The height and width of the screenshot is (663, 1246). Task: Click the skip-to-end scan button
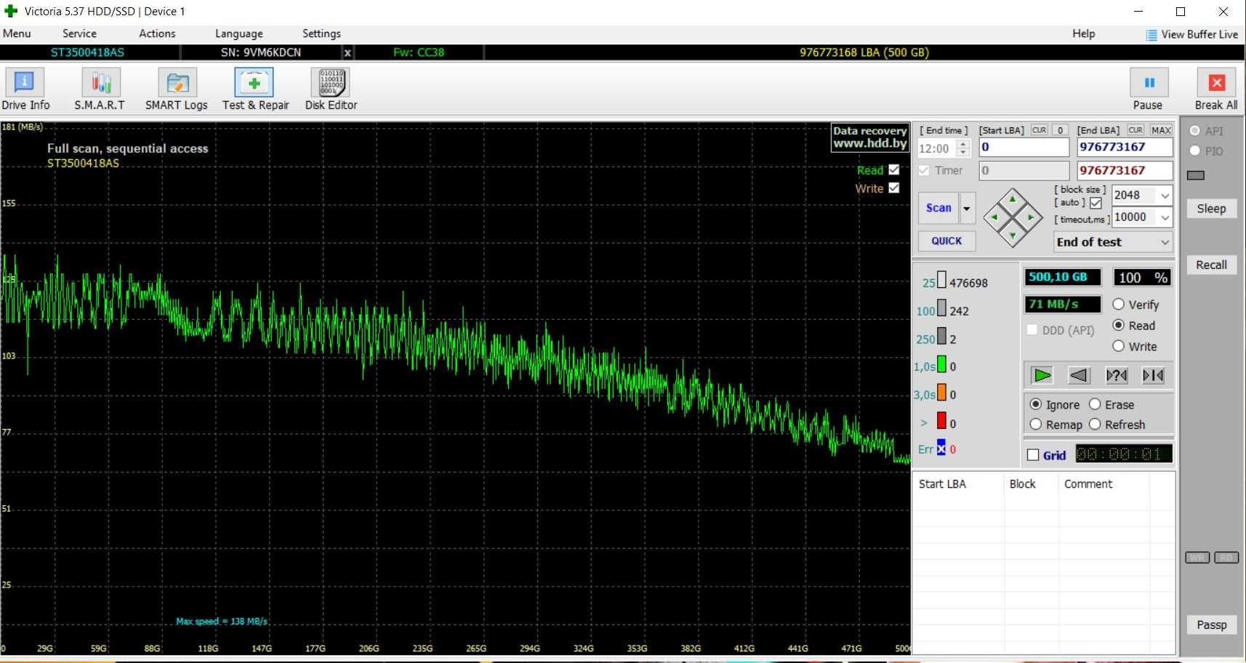tap(1153, 375)
